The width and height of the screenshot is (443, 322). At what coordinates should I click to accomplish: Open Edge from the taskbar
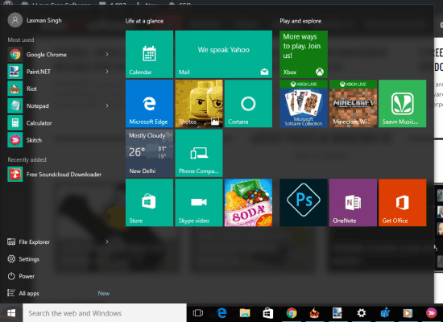[221, 313]
